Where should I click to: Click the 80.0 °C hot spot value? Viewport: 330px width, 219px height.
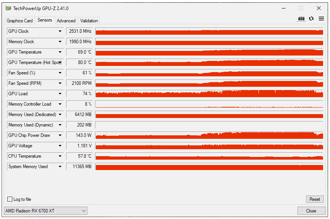pyautogui.click(x=80, y=62)
